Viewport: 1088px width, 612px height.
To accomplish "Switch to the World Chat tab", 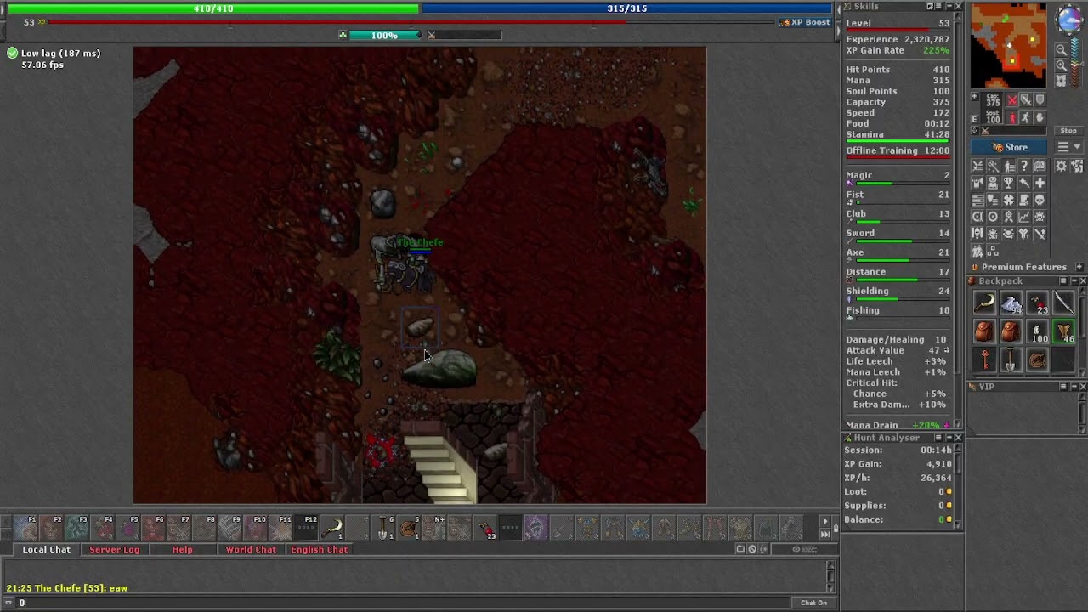I will (251, 550).
